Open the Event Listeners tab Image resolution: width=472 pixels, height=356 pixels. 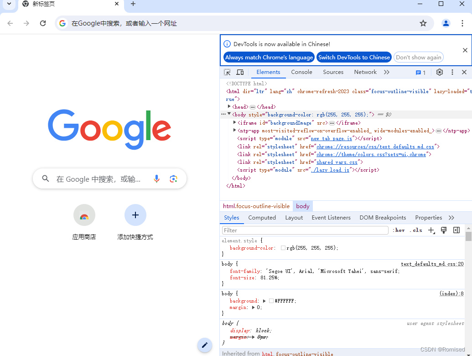click(x=331, y=217)
